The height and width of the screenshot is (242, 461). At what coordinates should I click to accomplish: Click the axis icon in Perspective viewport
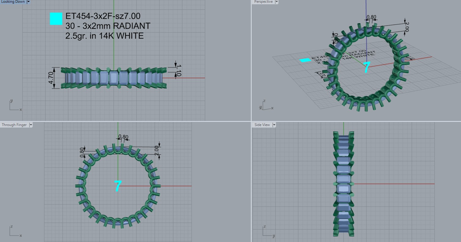266,105
